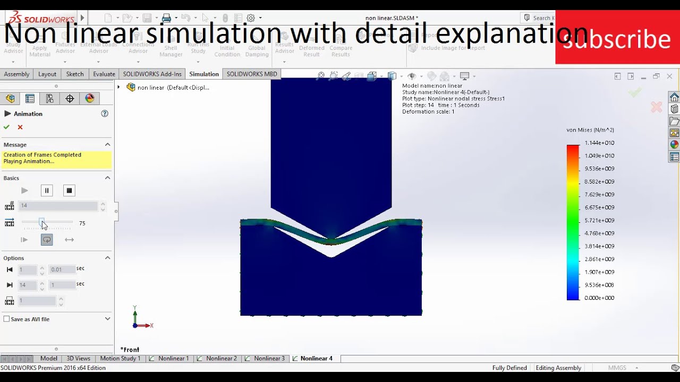Image resolution: width=680 pixels, height=382 pixels.
Task: Stop the animation playback
Action: (x=69, y=190)
